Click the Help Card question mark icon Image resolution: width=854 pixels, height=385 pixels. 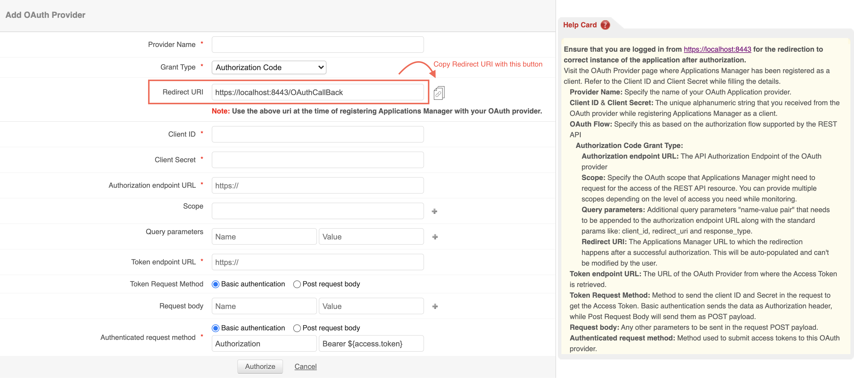click(x=605, y=25)
